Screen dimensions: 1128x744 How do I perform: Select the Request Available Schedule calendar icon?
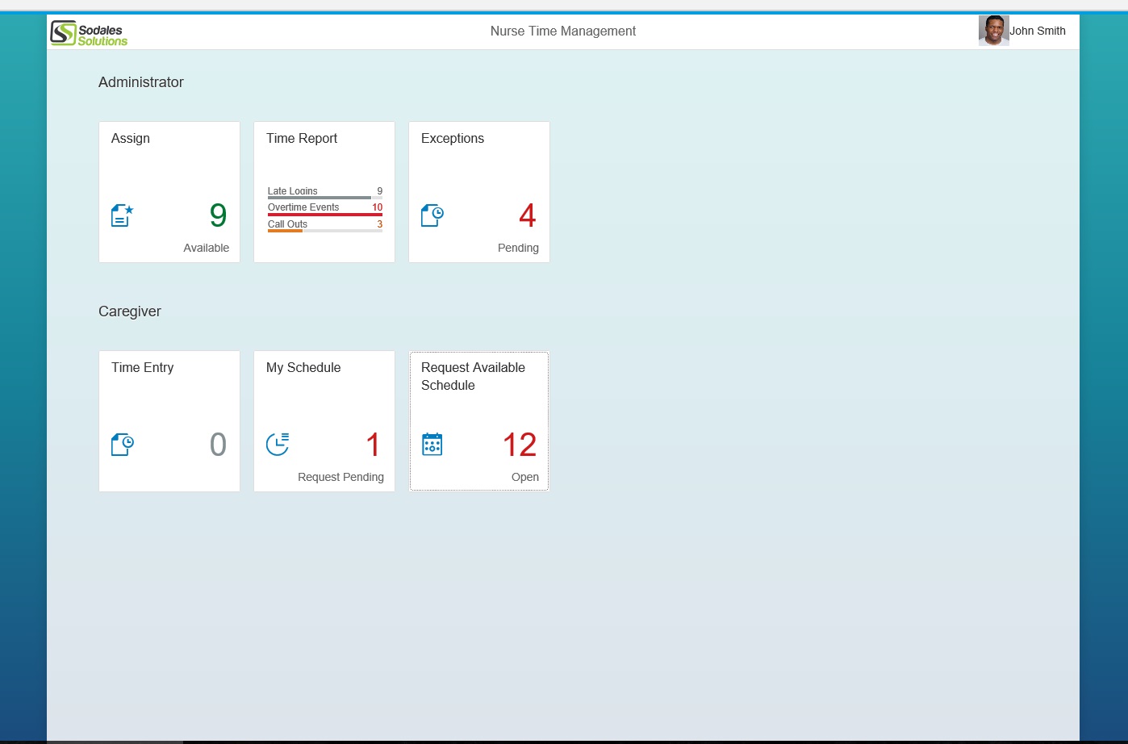(432, 444)
